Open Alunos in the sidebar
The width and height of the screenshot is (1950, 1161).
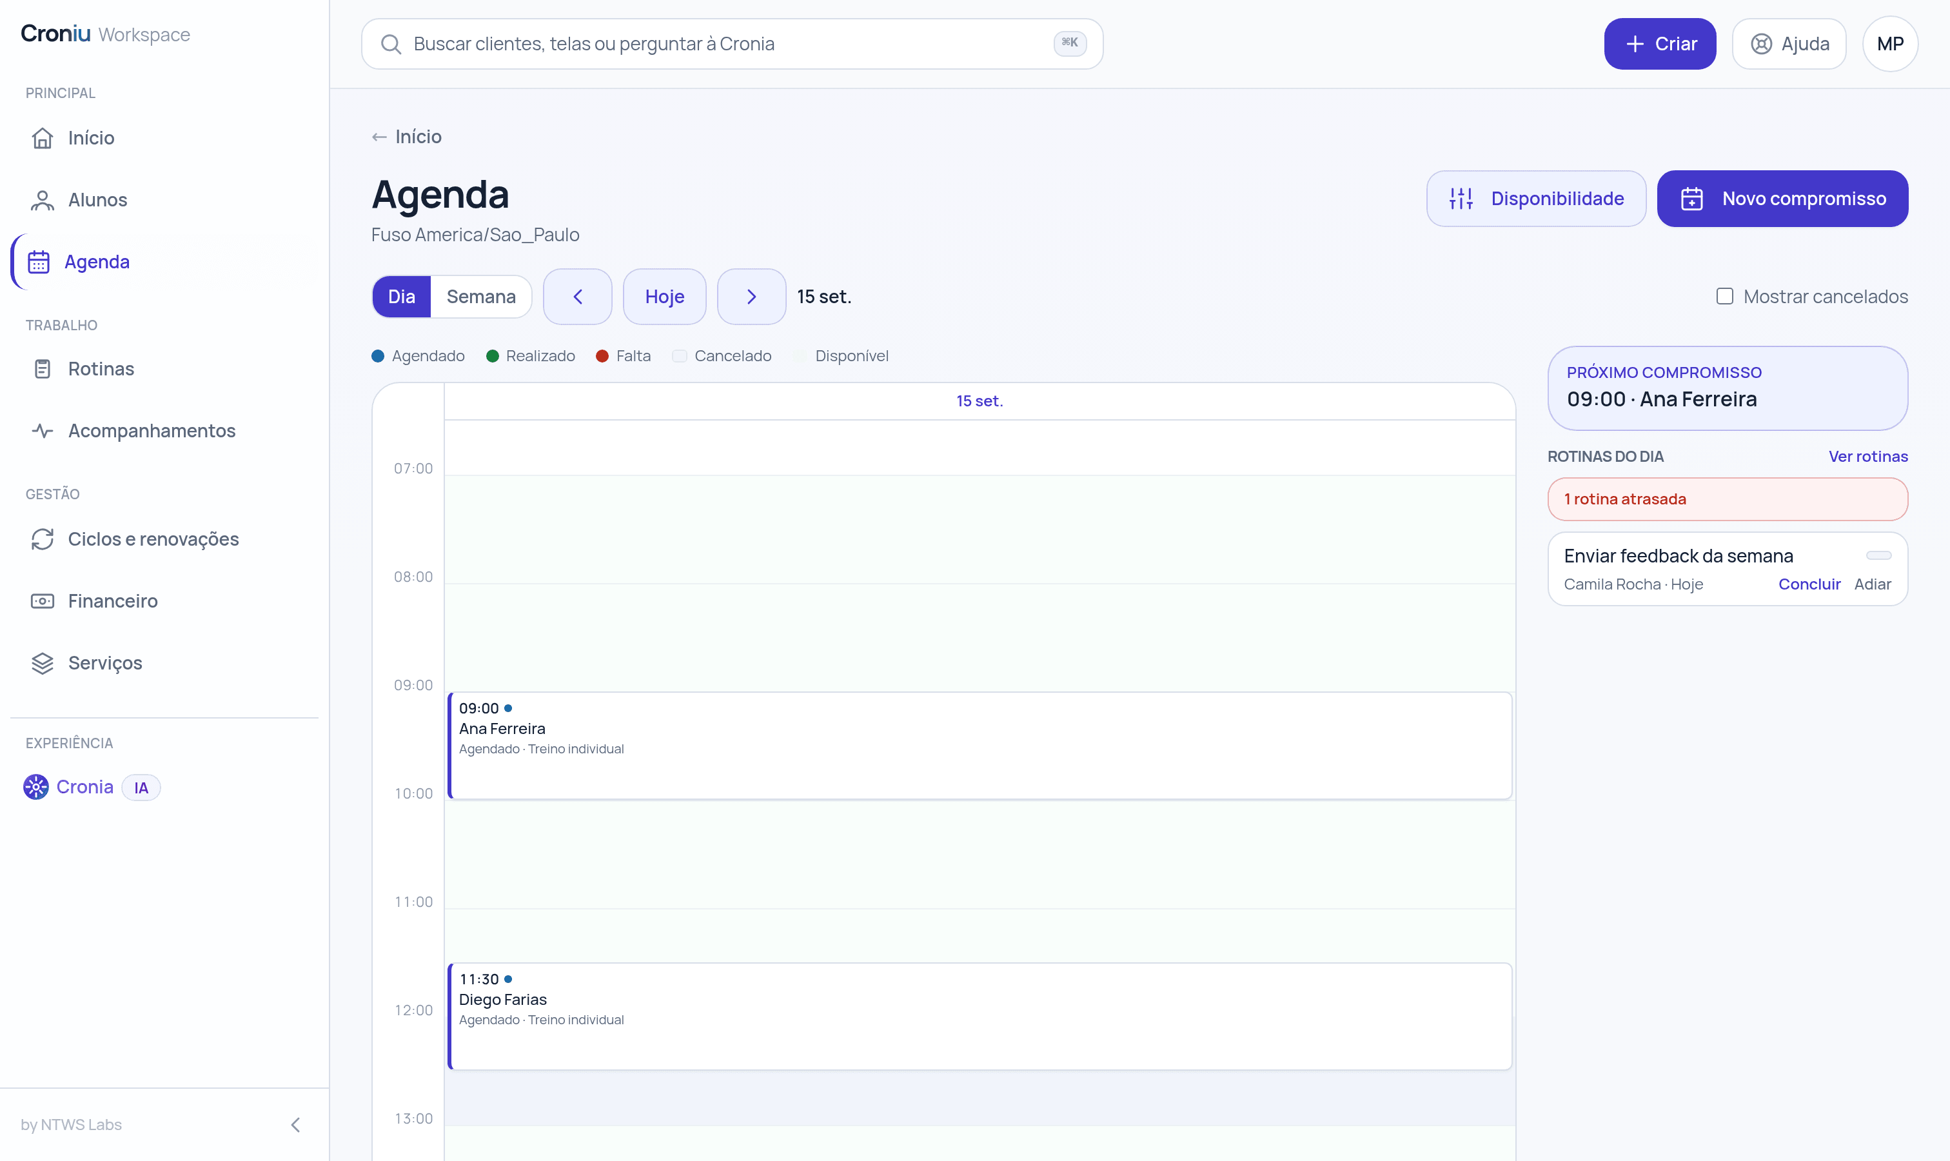click(164, 199)
